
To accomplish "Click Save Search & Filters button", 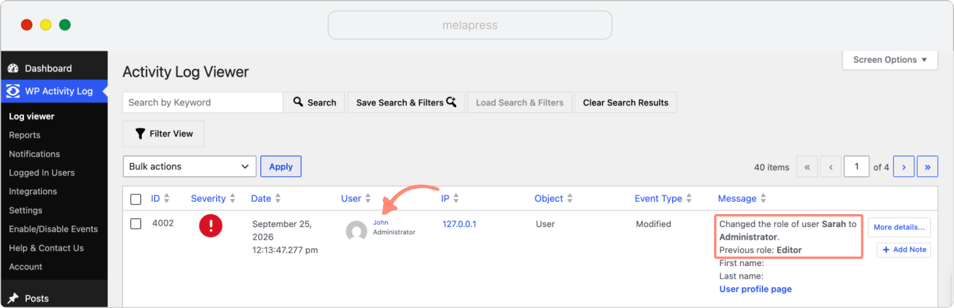I will 406,103.
